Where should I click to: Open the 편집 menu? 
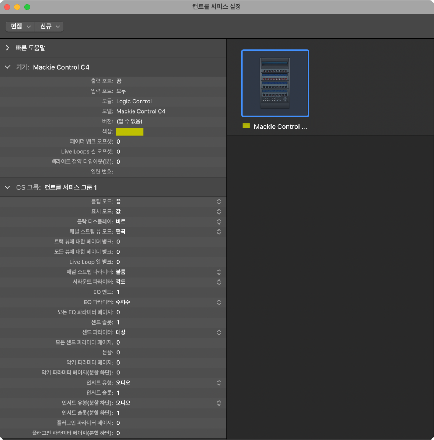click(x=20, y=27)
